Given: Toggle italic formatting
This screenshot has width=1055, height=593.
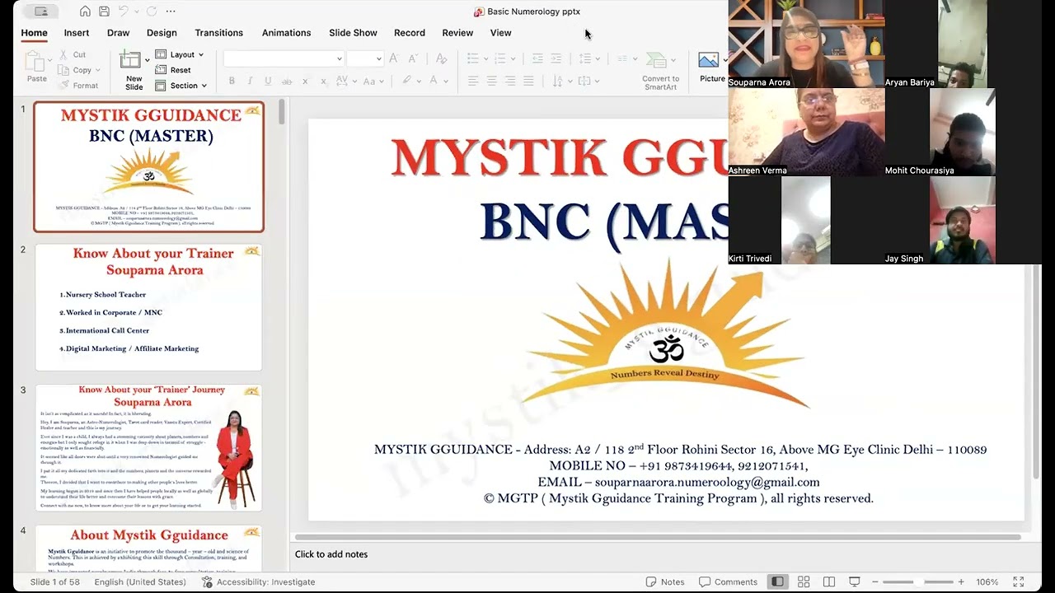Looking at the screenshot, I should coord(250,81).
